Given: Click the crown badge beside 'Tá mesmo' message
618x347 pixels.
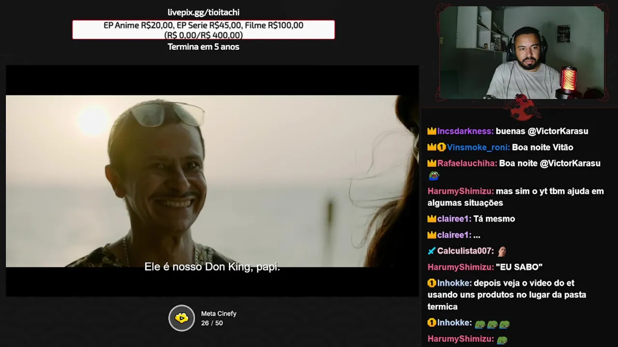Looking at the screenshot, I should (432, 219).
